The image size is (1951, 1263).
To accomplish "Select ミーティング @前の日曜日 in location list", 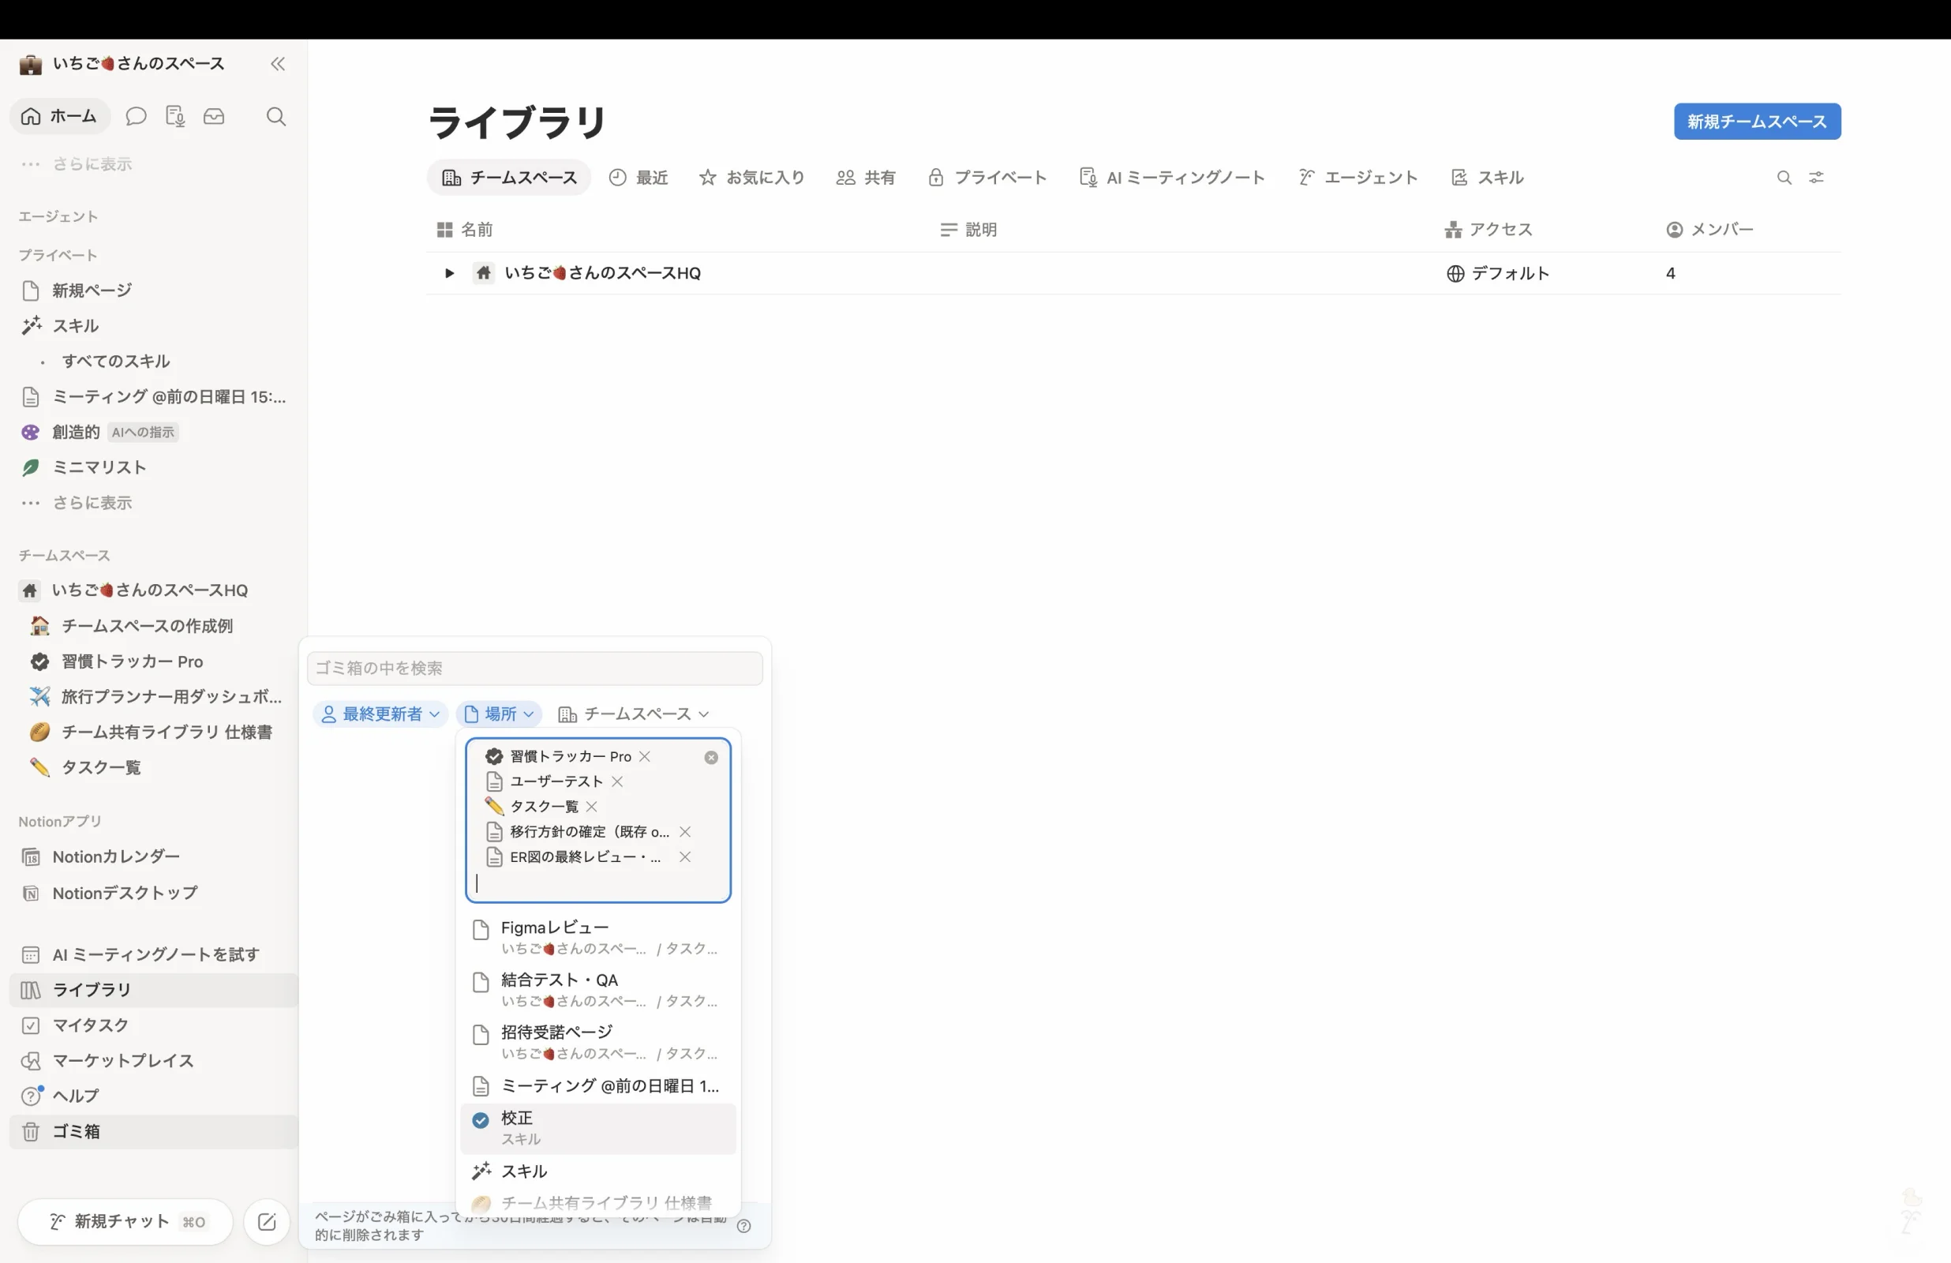I will point(598,1087).
